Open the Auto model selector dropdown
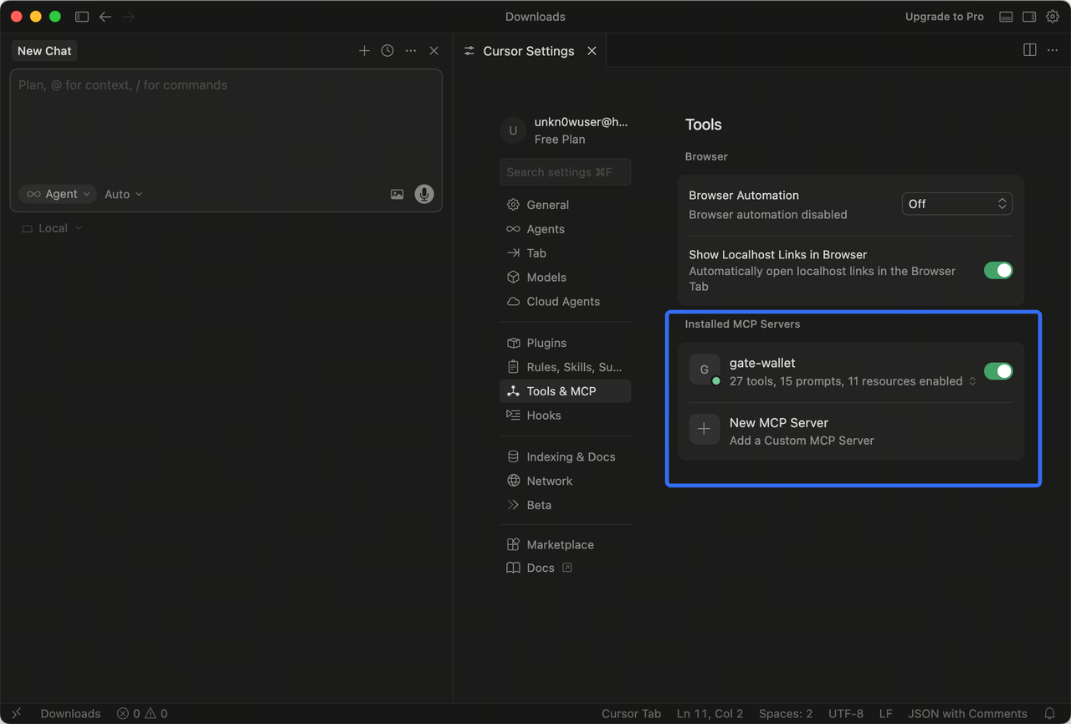The width and height of the screenshot is (1071, 724). point(123,194)
